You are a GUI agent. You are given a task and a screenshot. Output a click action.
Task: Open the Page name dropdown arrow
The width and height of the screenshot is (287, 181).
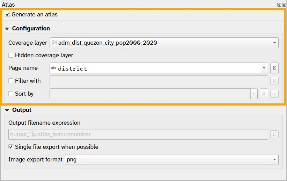264,68
